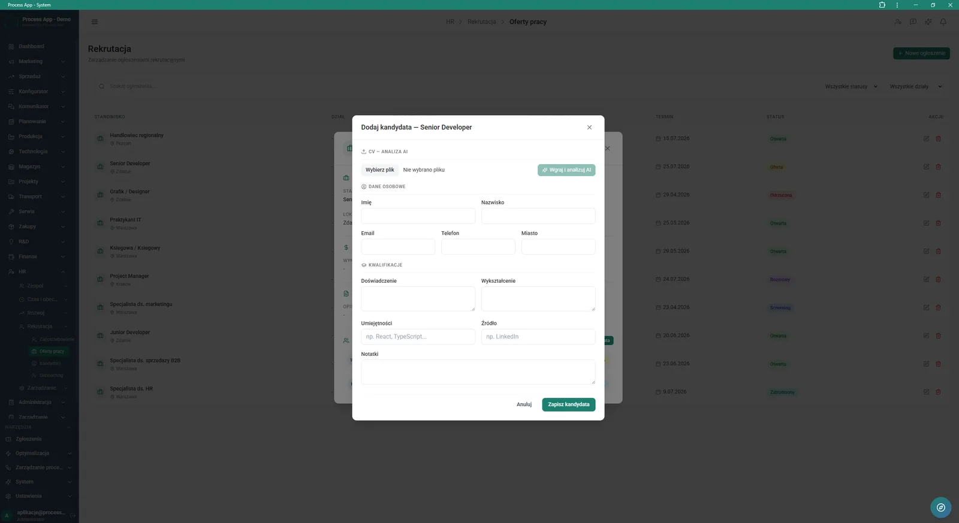
Task: Open Wszystkie statusy dropdown
Action: tap(851, 87)
